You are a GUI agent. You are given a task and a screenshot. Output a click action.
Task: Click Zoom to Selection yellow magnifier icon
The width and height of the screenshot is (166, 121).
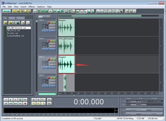(34, 103)
